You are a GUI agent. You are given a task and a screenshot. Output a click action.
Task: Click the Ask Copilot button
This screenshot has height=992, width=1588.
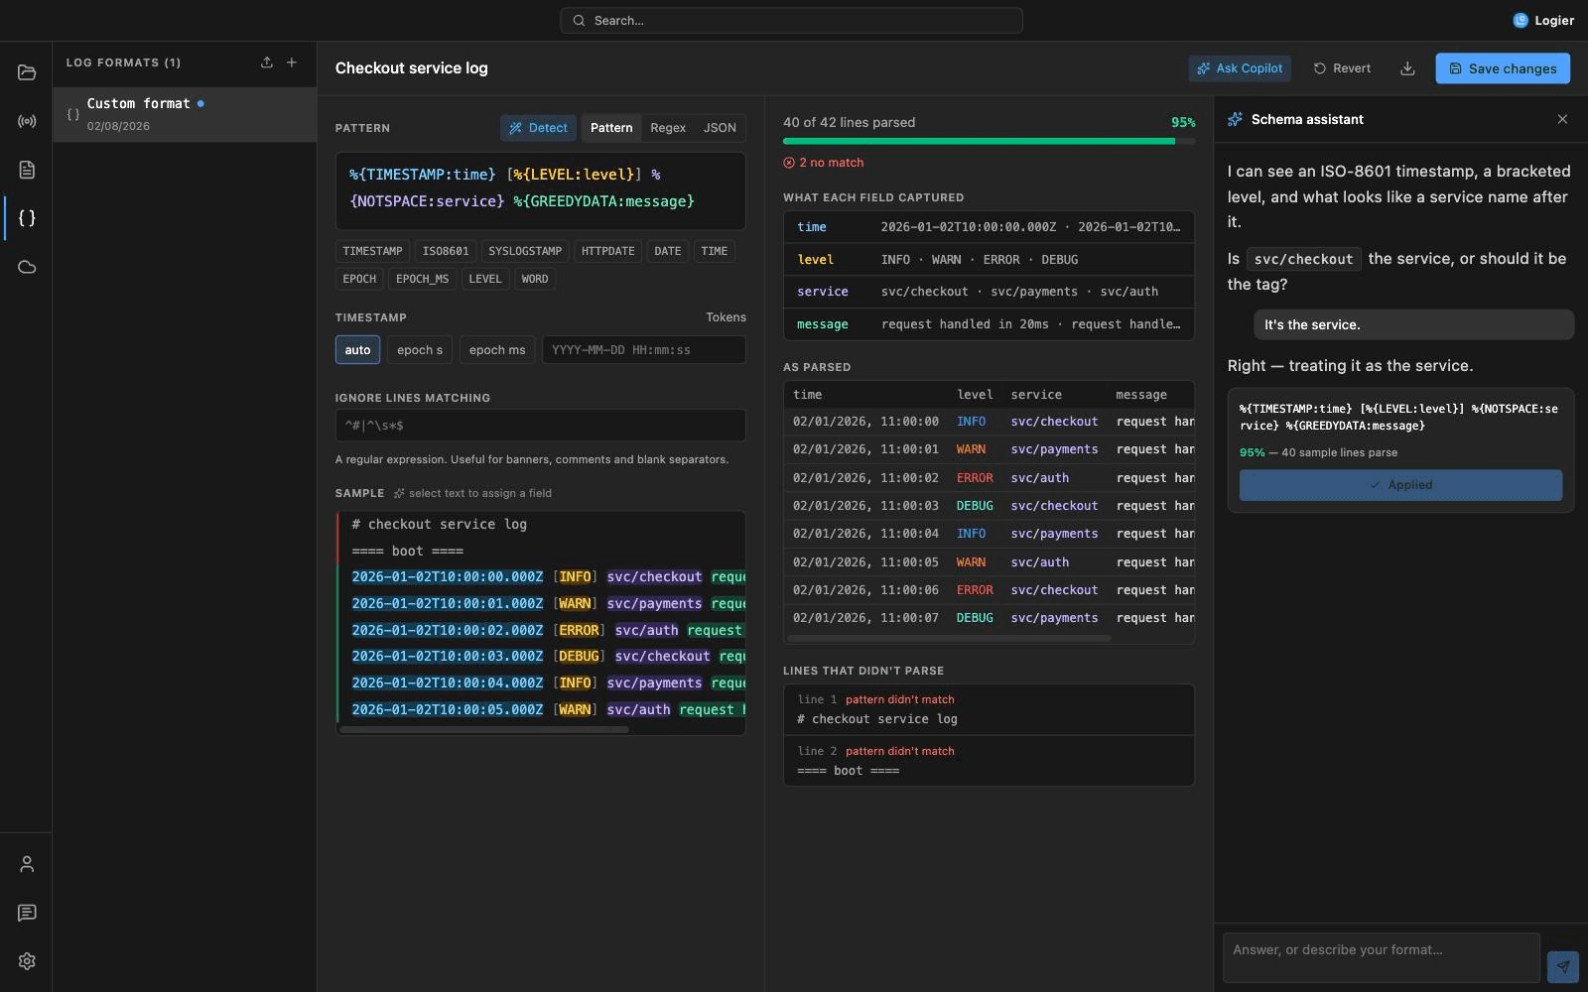pos(1240,68)
